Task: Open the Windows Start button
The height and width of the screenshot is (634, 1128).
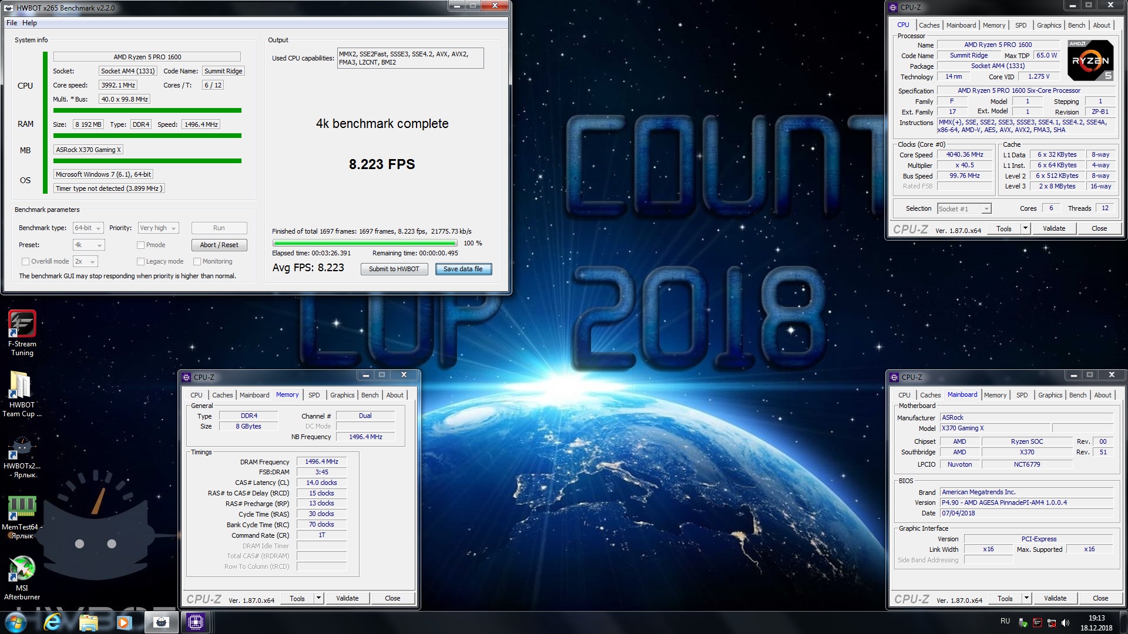Action: (15, 622)
